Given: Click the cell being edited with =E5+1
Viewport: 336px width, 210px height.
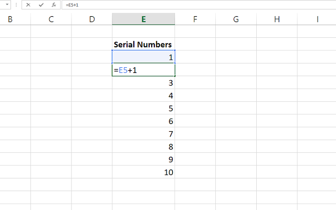Looking at the screenshot, I should pyautogui.click(x=143, y=70).
